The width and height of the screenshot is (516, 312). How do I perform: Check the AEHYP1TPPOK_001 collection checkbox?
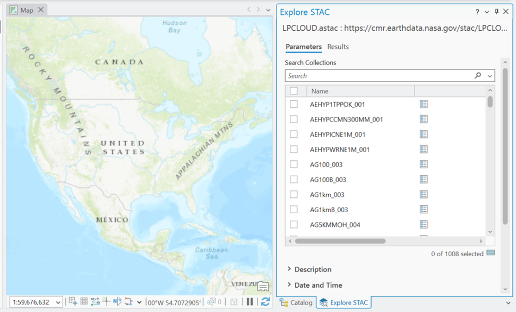coord(294,104)
